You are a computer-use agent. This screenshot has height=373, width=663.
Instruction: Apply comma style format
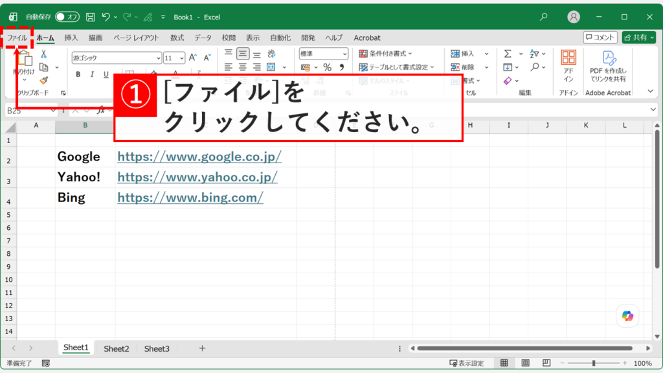(x=342, y=67)
